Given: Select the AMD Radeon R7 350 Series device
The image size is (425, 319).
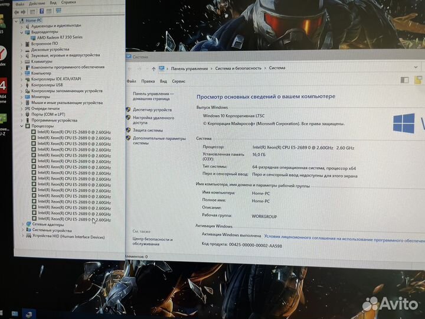Looking at the screenshot, I should click(60, 37).
